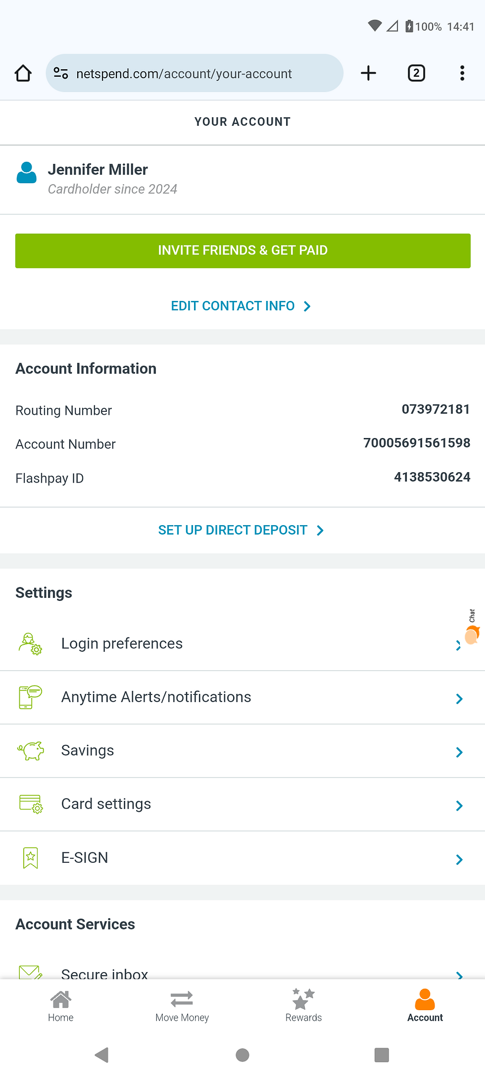The height and width of the screenshot is (1078, 485).
Task: Tap the Savings piggy bank icon
Action: tap(31, 750)
